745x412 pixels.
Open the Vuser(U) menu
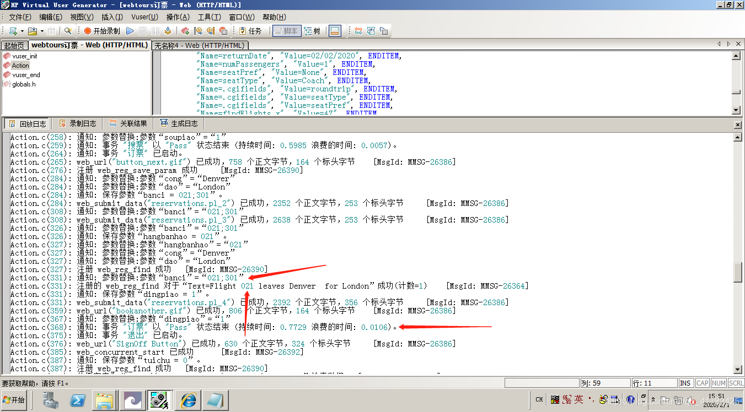tap(144, 17)
